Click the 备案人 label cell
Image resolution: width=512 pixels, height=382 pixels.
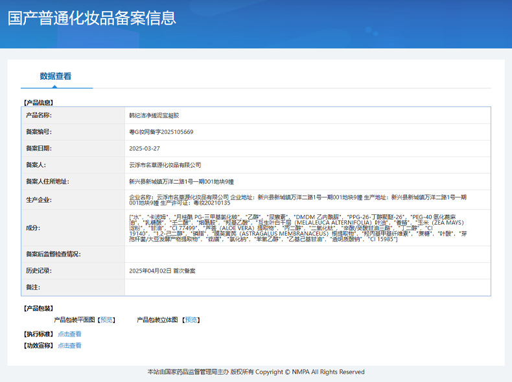73,165
